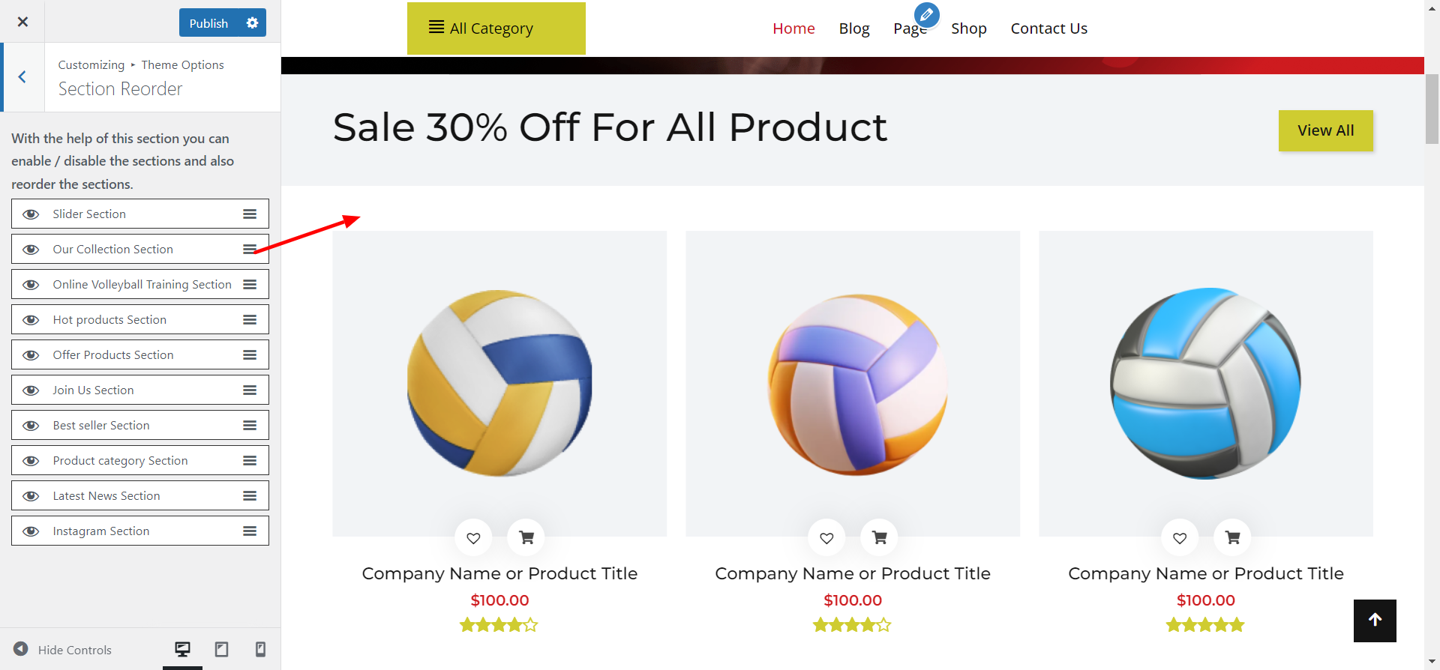Wishlist heart on second volleyball product
The height and width of the screenshot is (670, 1440).
(x=826, y=537)
